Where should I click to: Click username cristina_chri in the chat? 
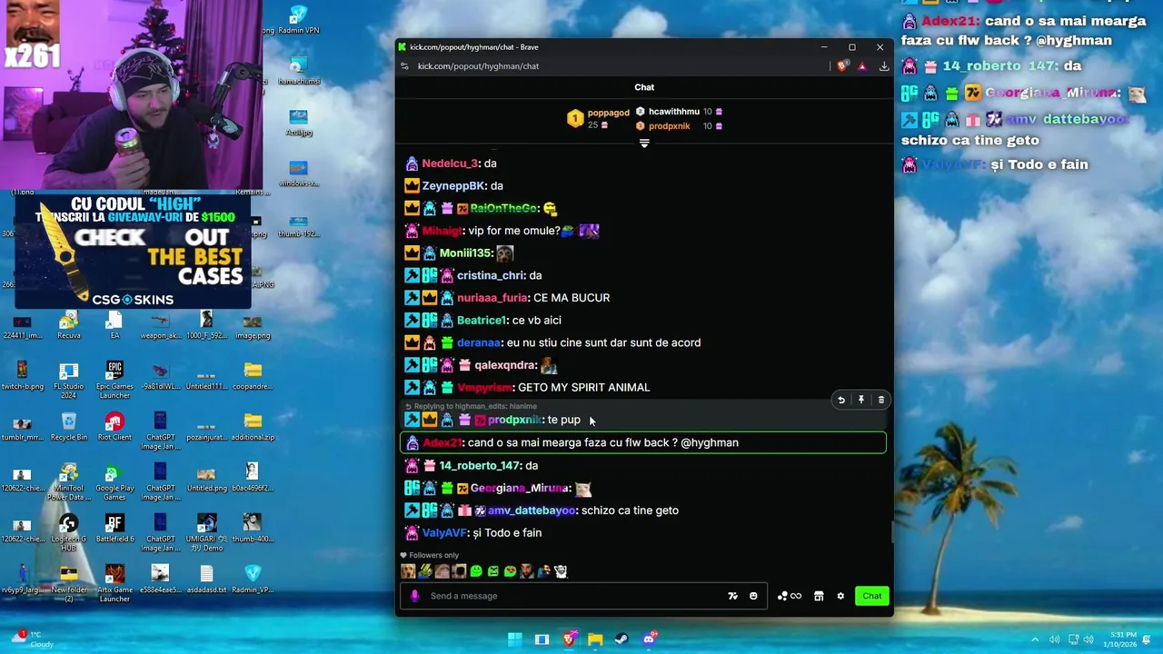click(491, 275)
